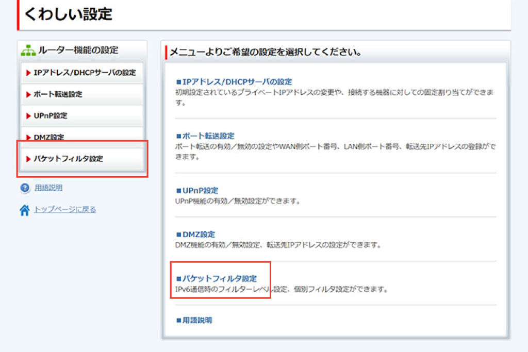The image size is (528, 352).
Task: Click red arrow beside sidebar パケットフィルタ設定
Action: (x=28, y=159)
